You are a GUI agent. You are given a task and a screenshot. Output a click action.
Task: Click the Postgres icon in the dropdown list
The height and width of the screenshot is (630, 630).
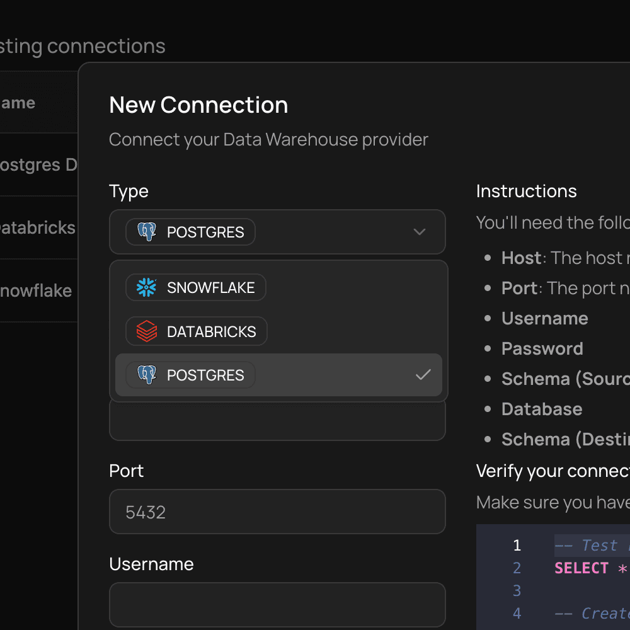tap(147, 375)
